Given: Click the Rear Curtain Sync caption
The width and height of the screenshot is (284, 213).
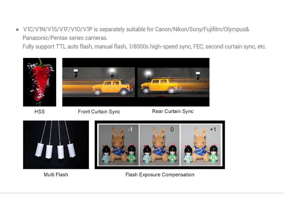Looking at the screenshot, I should coord(173,111).
